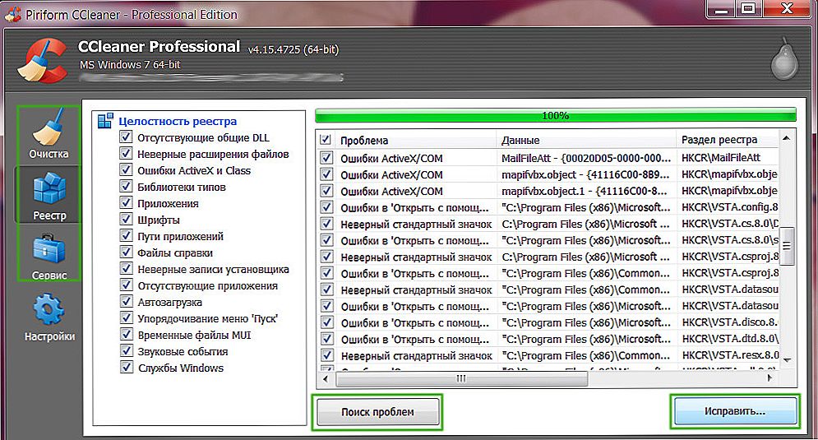
Task: Toggle Файлы справки checkbox
Action: pos(126,252)
